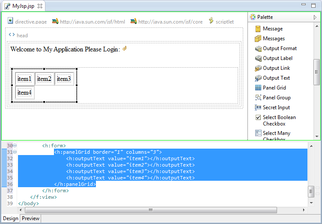Click the item4 cell in design view
Viewport: 322px width, 224px height.
[x=24, y=93]
